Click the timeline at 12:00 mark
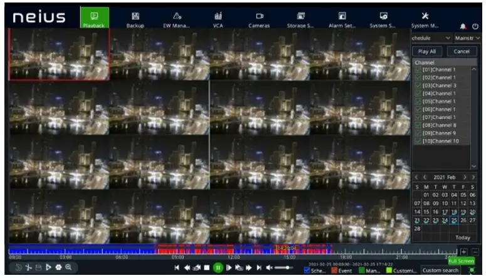 (233, 251)
